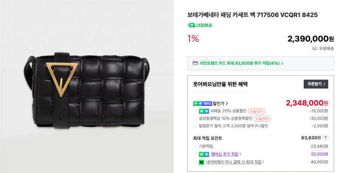Expand the 네이버페이 머니 결제 시 최대 적립 arrow
The width and height of the screenshot is (347, 173).
point(263,162)
